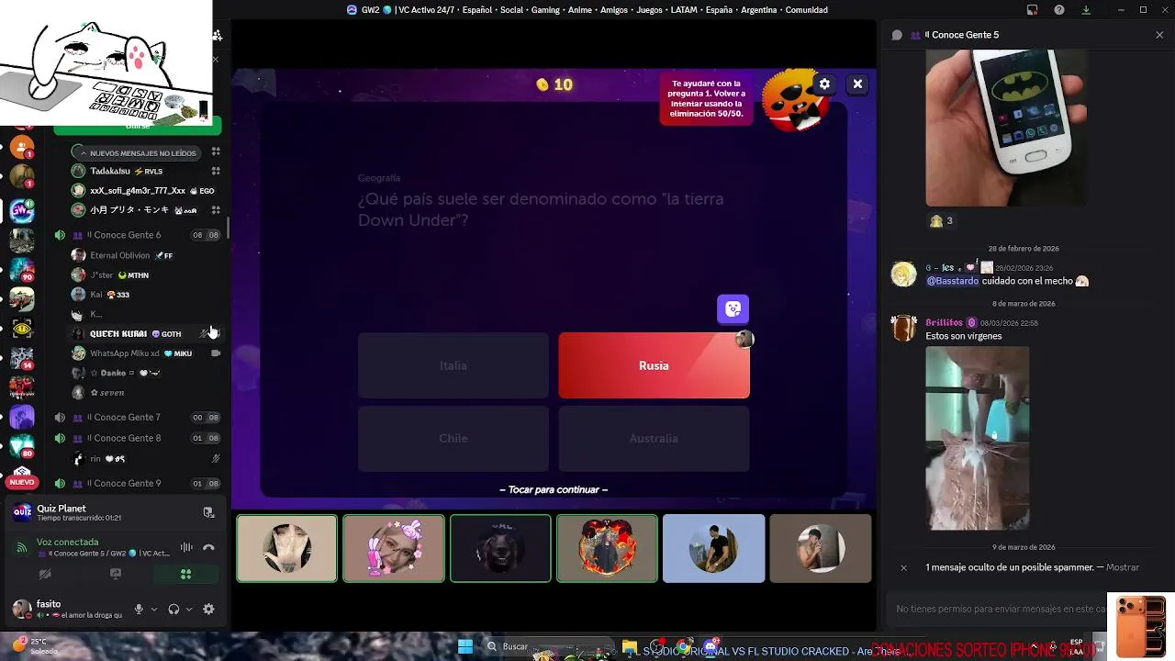Tap 'Tocar para continuar' to continue
This screenshot has height=661, width=1175.
[x=554, y=489]
